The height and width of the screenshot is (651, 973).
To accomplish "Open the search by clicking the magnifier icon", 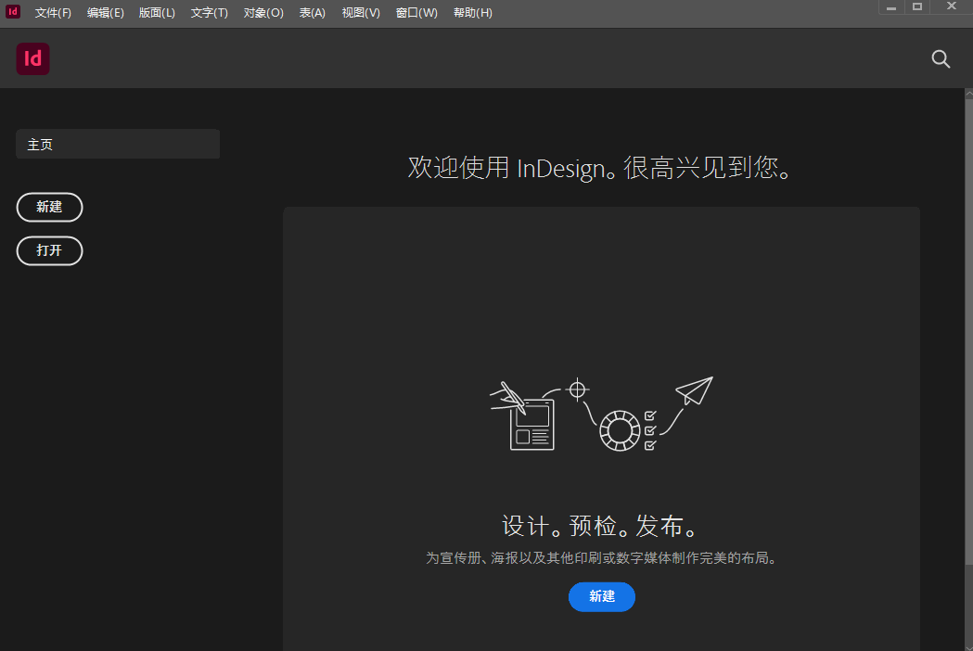I will click(x=941, y=58).
